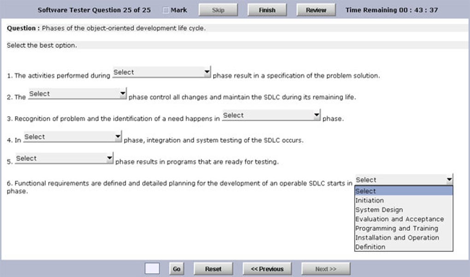Viewport: 470px width, 277px height.
Task: Open dropdown in statement 2 about controlling changes
Action: pyautogui.click(x=77, y=94)
